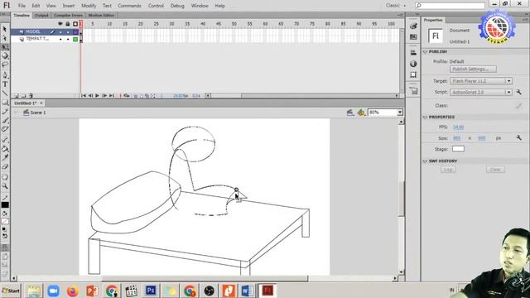Open the Align panel icon in dock
530x298 pixels.
click(413, 53)
